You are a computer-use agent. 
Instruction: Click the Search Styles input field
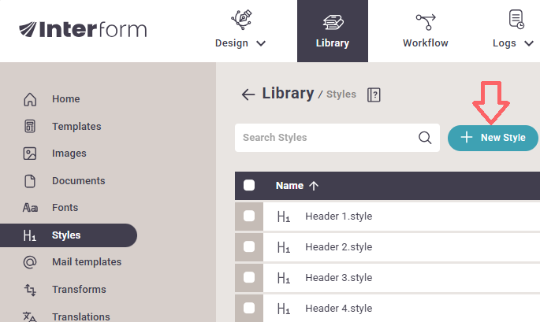point(327,138)
